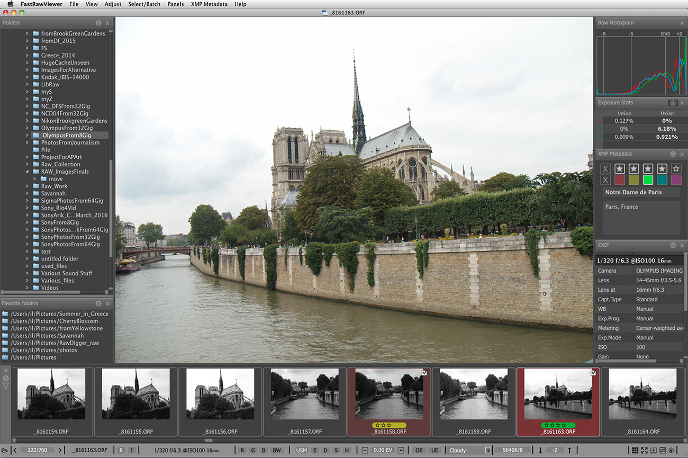Apply the green color label swatch

pos(648,180)
